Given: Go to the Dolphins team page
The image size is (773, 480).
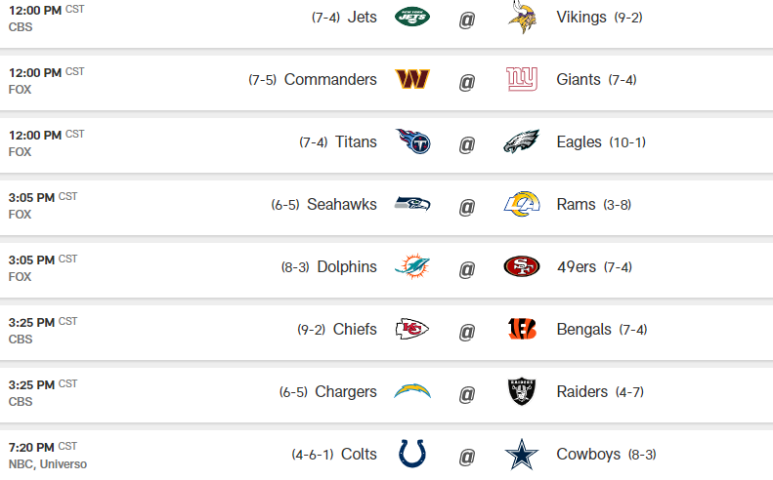Looking at the screenshot, I should [347, 267].
